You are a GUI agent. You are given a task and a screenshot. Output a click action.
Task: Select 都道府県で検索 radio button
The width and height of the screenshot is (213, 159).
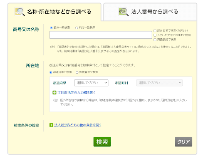click(x=51, y=72)
